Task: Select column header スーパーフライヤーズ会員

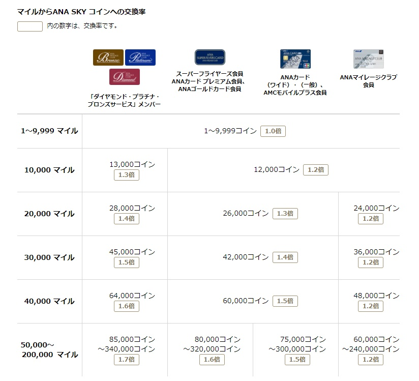Action: (x=210, y=74)
